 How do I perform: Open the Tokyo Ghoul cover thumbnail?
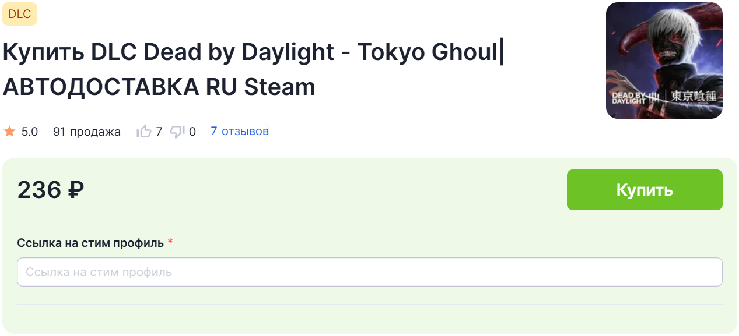coord(664,61)
